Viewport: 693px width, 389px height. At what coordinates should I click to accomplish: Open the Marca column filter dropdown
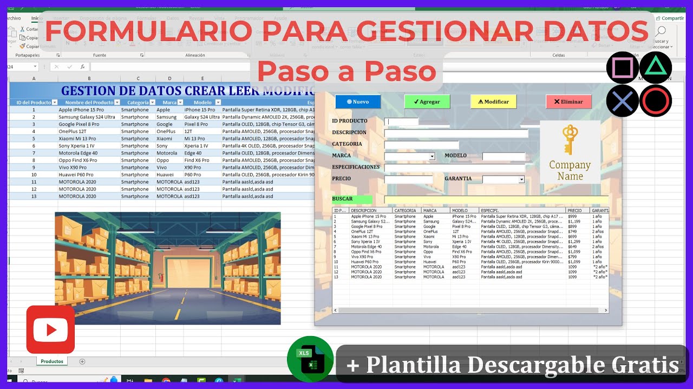(181, 102)
